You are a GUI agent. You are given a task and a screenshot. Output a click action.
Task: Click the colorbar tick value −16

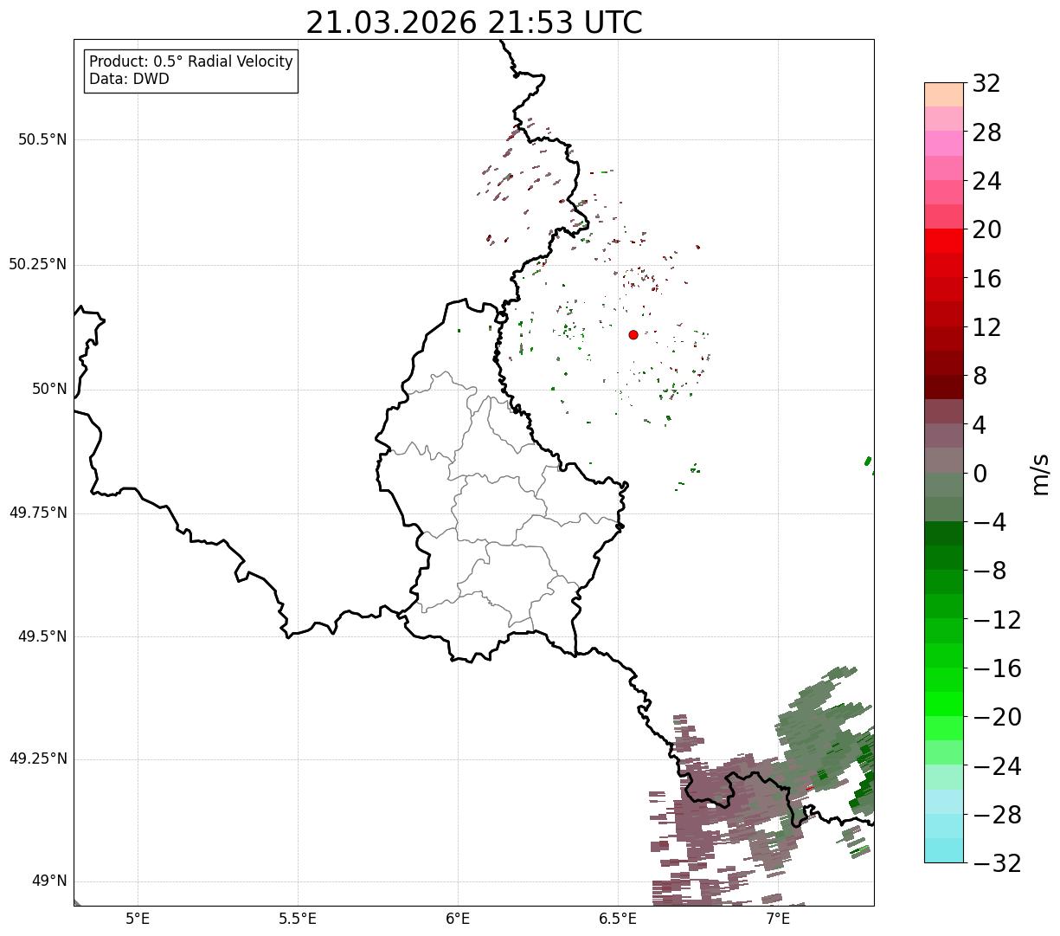[x=997, y=668]
